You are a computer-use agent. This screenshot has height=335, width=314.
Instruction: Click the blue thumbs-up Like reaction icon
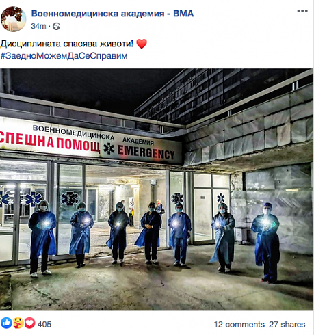(6, 323)
